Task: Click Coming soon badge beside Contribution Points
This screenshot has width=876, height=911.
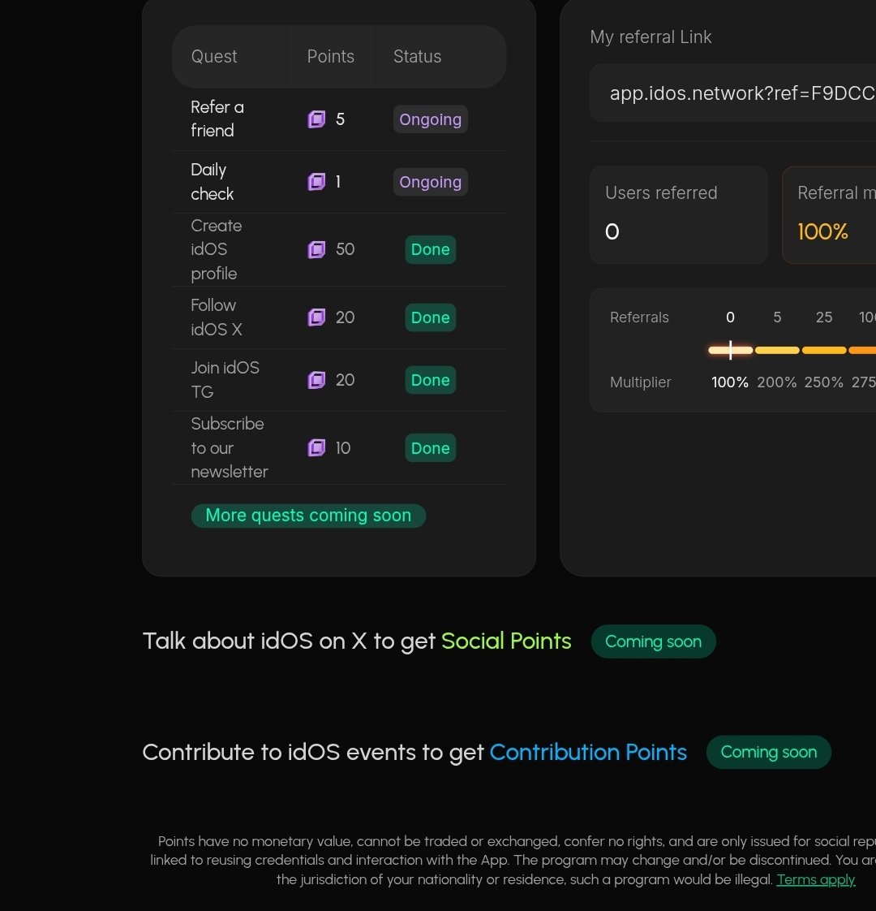Action: point(769,752)
